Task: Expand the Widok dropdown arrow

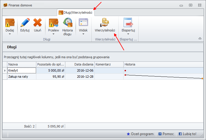Action: point(83,34)
